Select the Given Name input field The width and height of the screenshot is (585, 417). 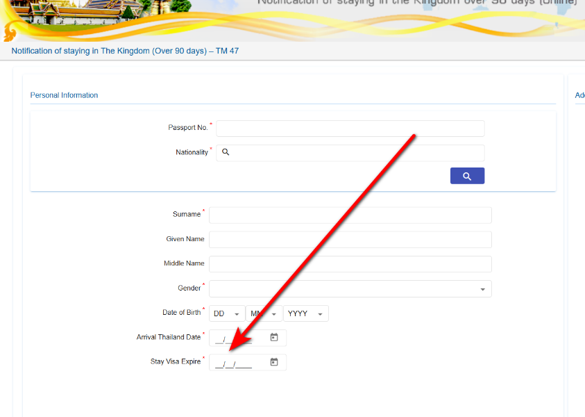point(350,240)
